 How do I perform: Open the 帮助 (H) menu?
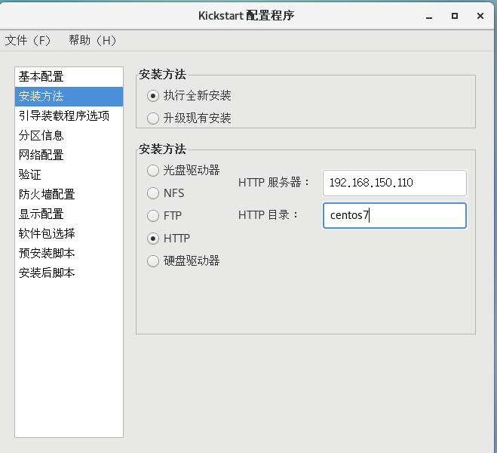point(92,40)
